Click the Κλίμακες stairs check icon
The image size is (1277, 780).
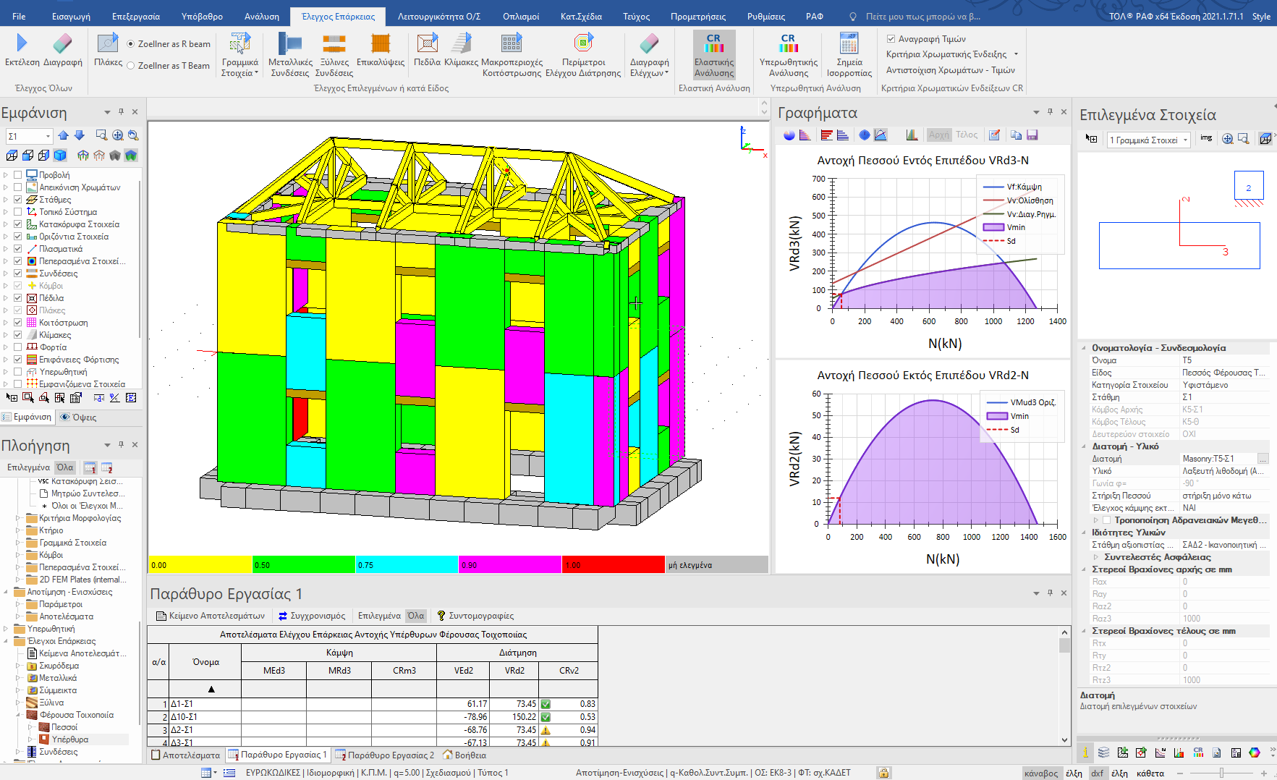coord(461,45)
